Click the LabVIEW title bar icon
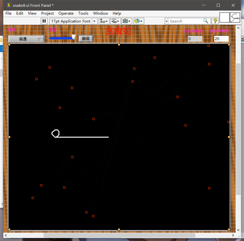Image resolution: width=244 pixels, height=241 pixels. pos(9,5)
